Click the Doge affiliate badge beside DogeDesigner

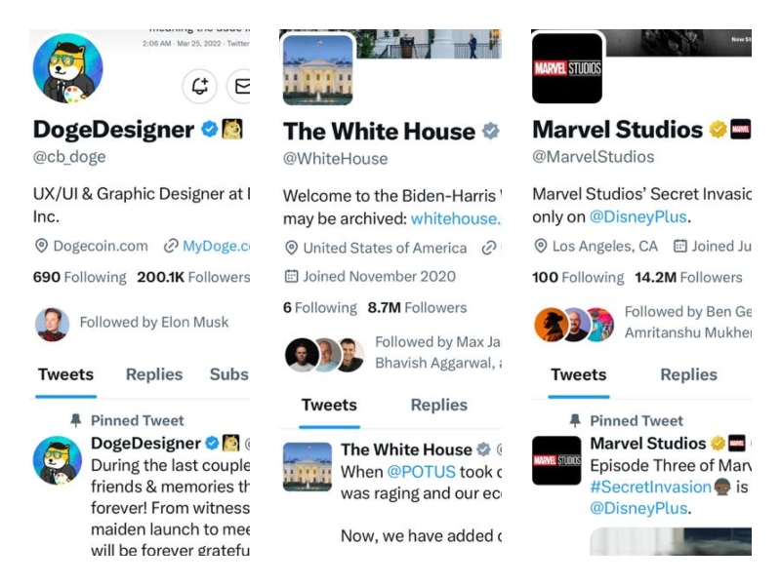[232, 130]
